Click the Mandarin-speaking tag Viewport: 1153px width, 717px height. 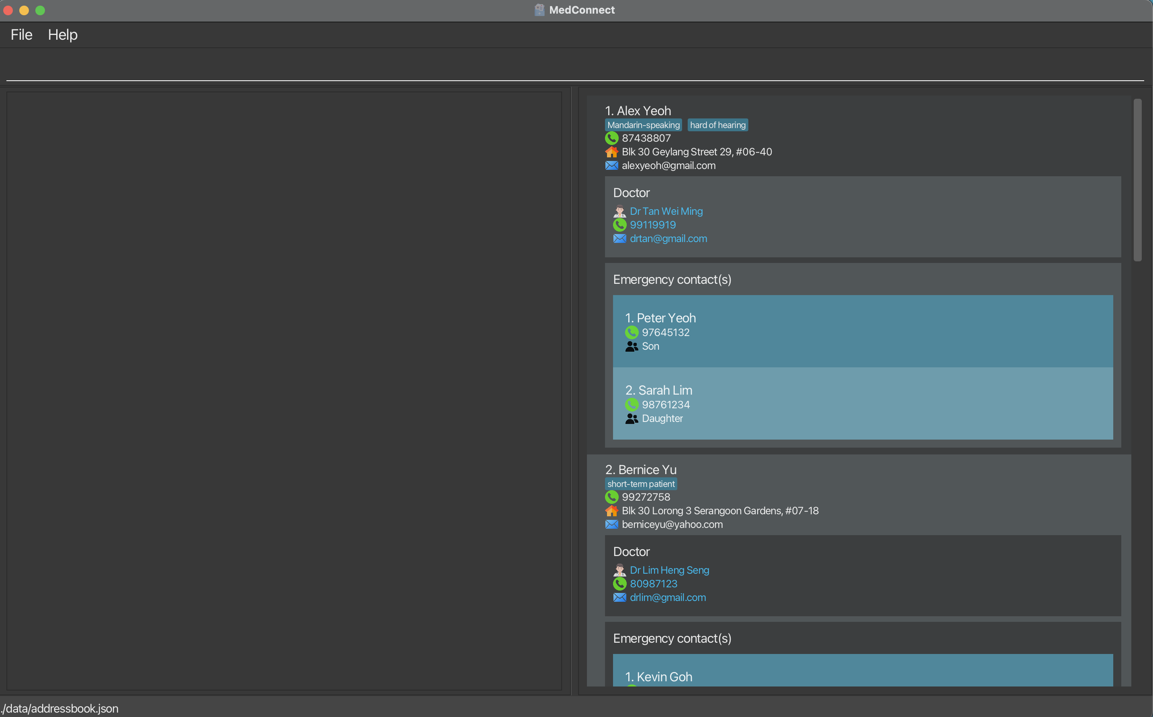(x=644, y=125)
